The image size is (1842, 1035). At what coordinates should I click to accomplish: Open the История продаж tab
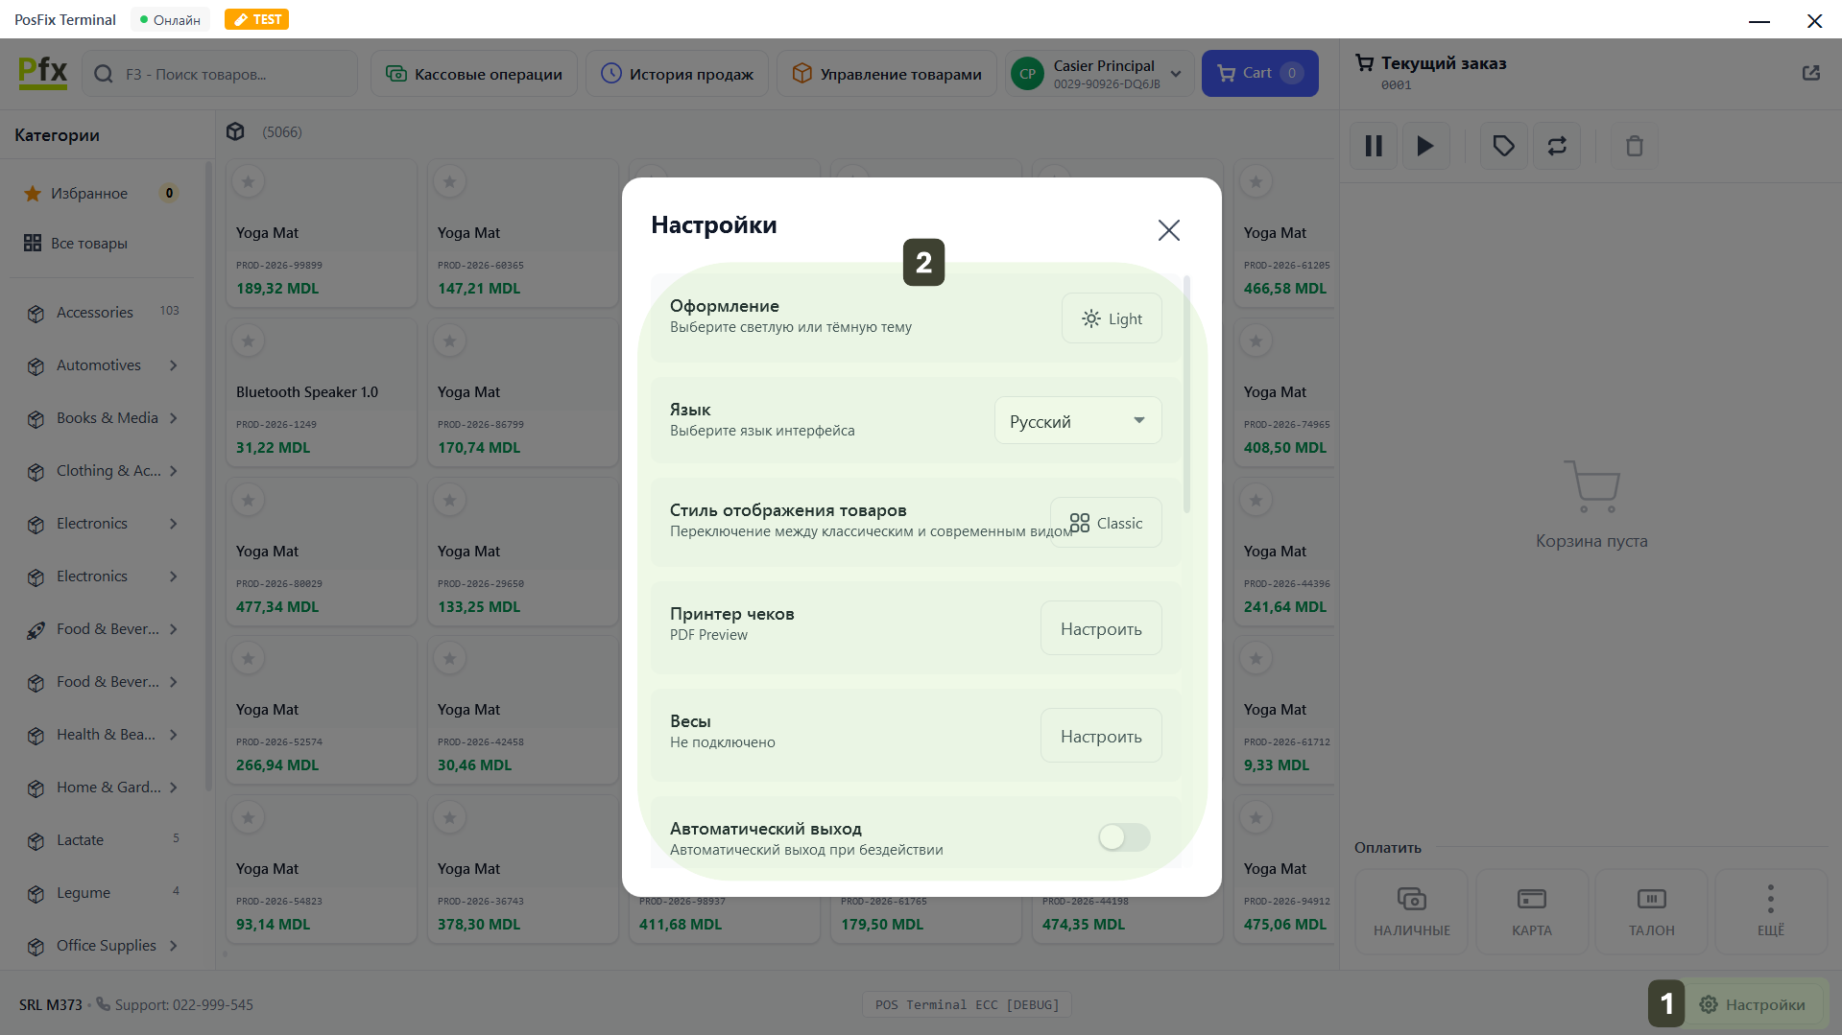[677, 74]
